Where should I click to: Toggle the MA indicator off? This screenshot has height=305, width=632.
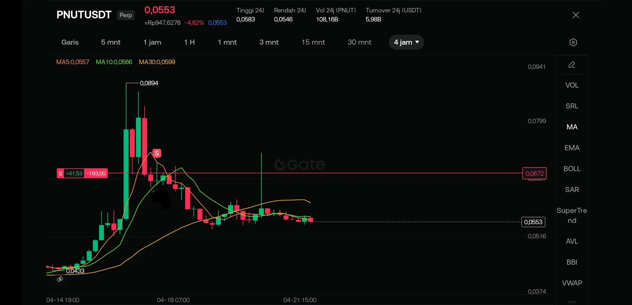[572, 127]
